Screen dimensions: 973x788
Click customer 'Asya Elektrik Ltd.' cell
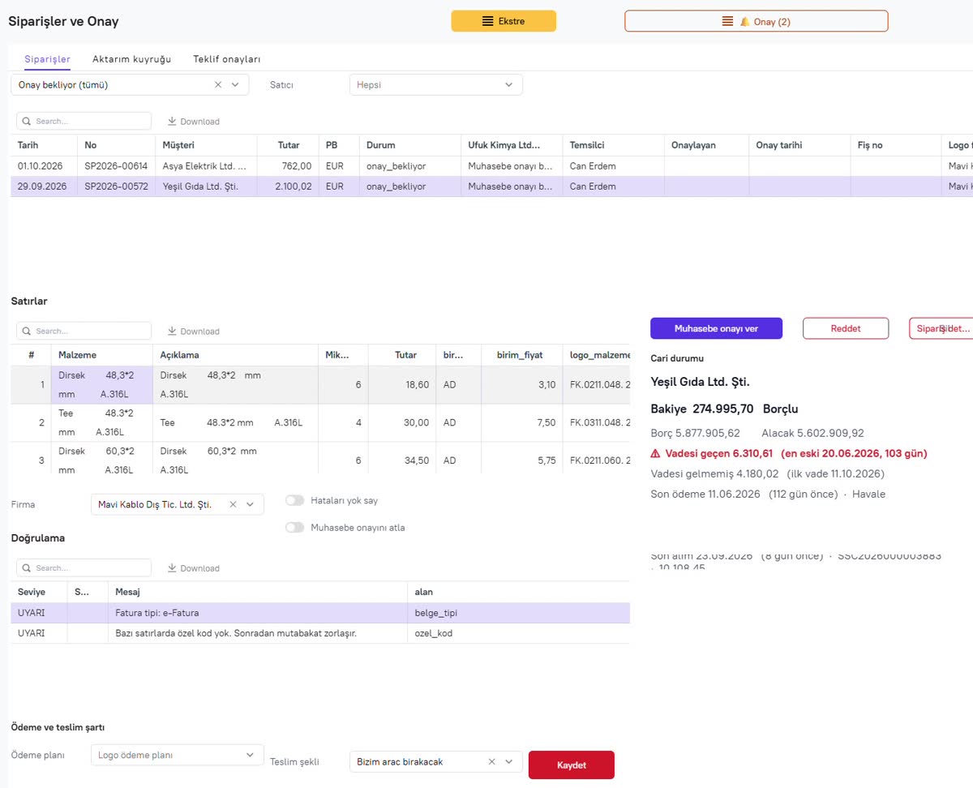click(x=206, y=166)
